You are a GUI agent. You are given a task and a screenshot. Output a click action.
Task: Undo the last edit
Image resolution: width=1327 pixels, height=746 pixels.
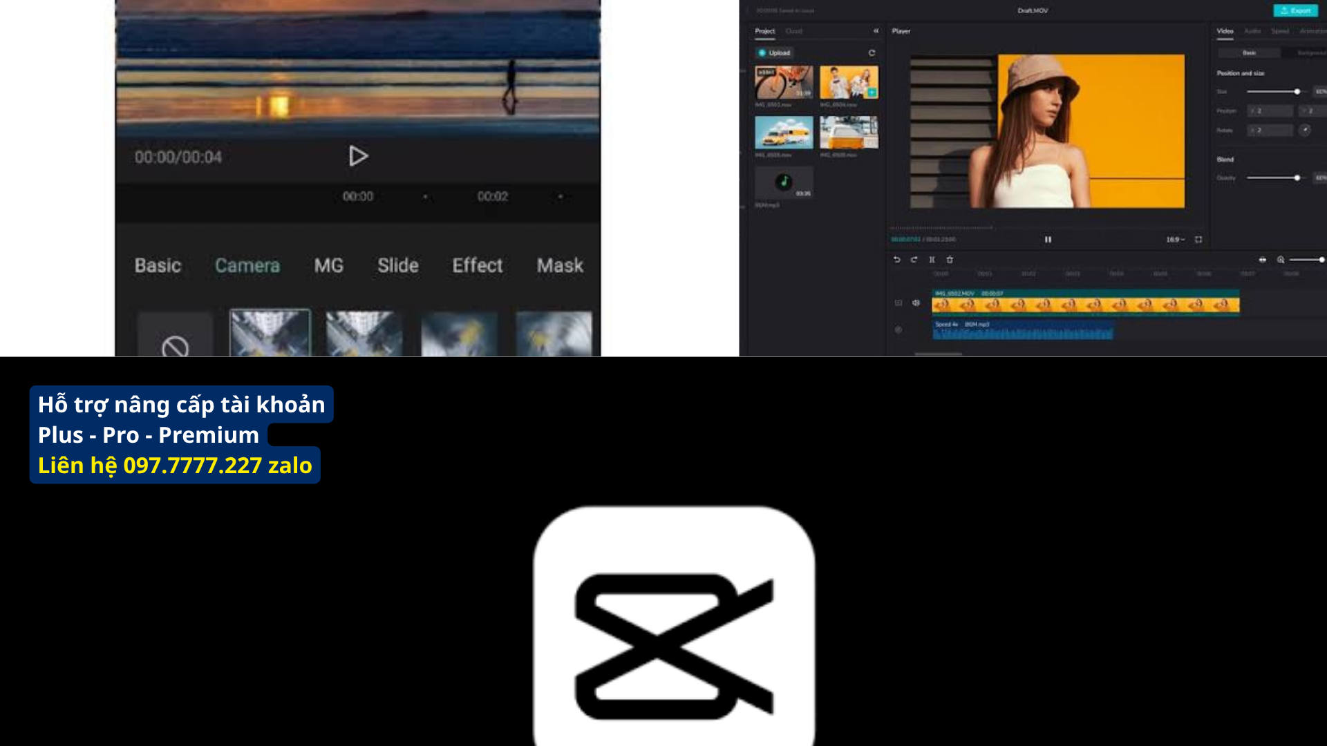896,260
